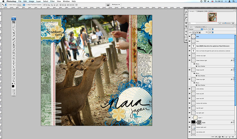This screenshot has height=139, width=237.
Task: Enable the Auto-Select checkbox
Action: (9, 5)
